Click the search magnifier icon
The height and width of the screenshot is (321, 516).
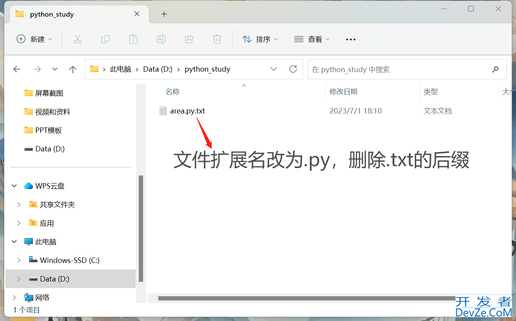point(495,69)
